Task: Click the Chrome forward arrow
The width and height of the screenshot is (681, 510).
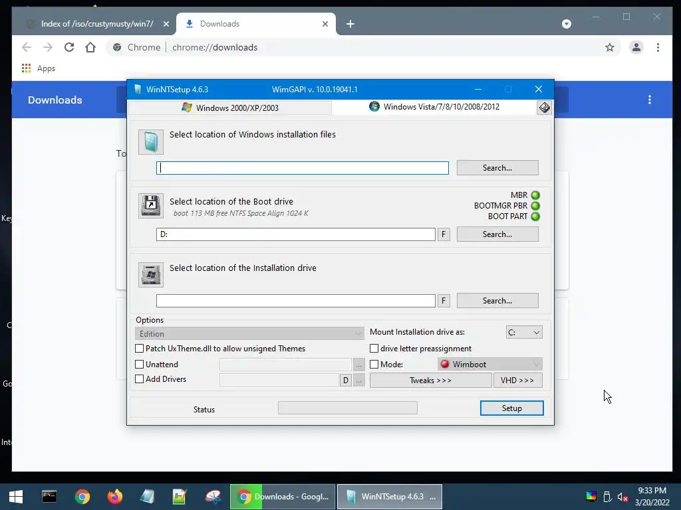Action: click(48, 47)
